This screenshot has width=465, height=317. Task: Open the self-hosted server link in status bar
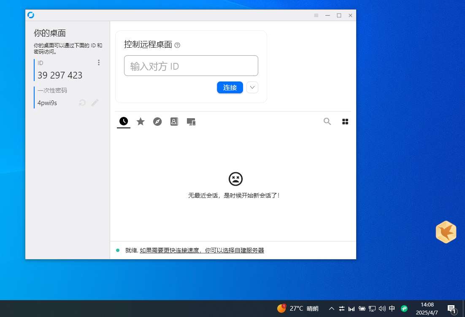coord(202,251)
